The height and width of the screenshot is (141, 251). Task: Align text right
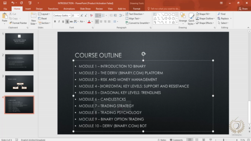coord(105,22)
